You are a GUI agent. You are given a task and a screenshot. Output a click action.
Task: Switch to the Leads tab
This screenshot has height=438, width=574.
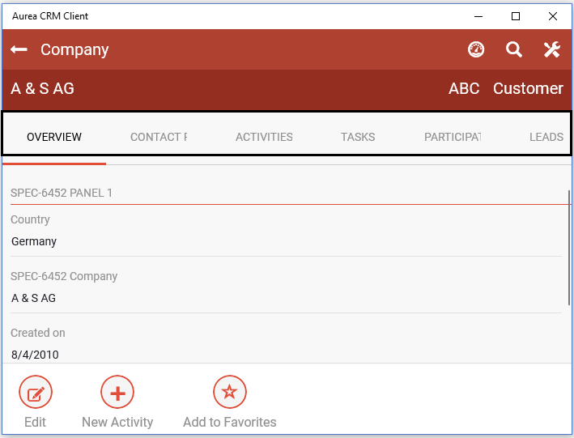coord(546,137)
